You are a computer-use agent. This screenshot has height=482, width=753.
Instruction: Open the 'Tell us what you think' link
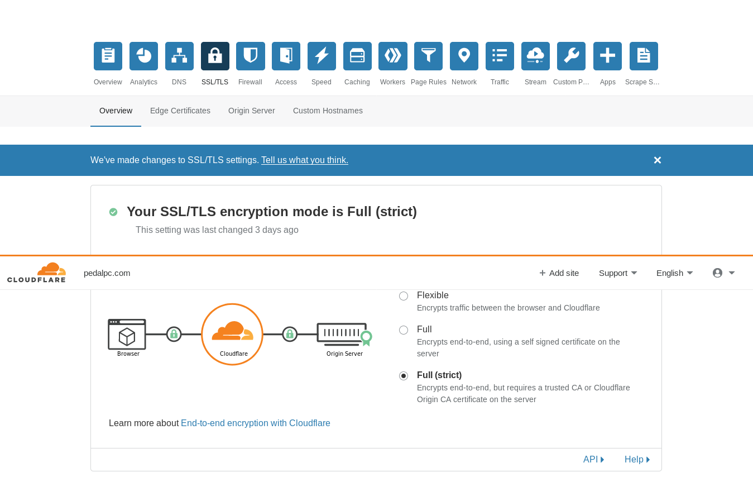click(x=305, y=160)
